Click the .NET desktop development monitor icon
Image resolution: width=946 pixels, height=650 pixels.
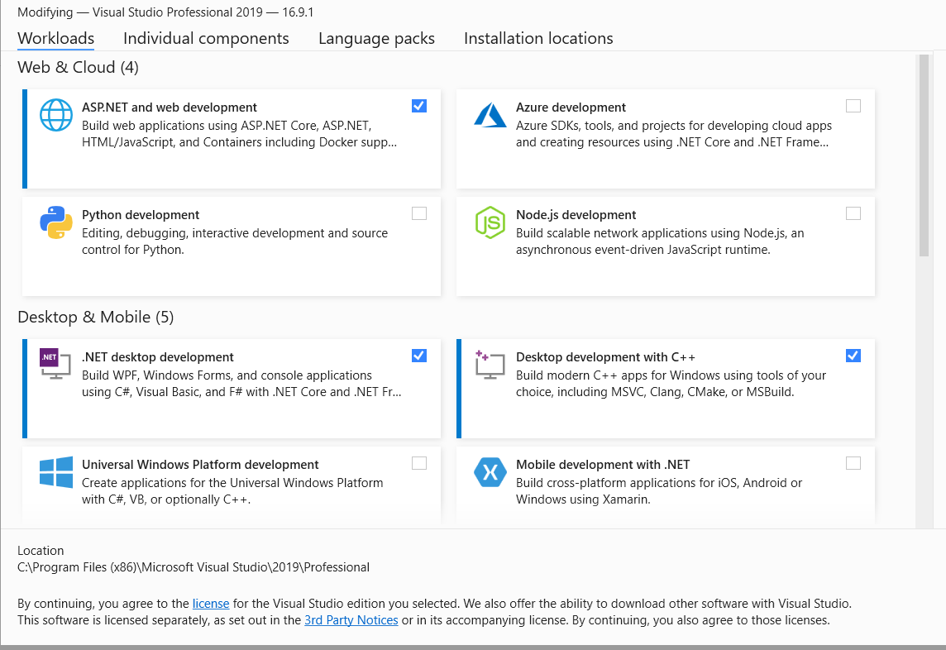tap(55, 364)
